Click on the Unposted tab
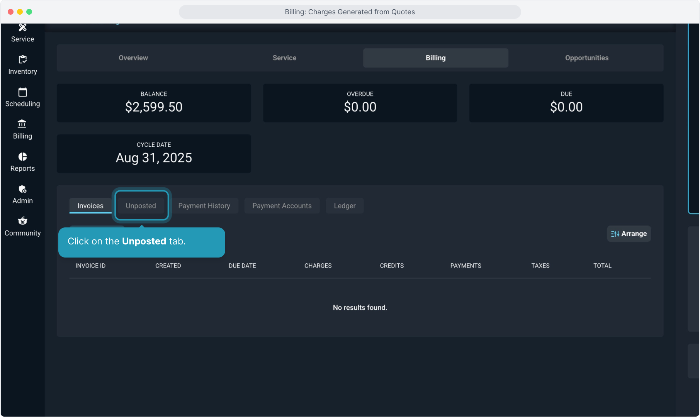This screenshot has width=700, height=417. click(x=141, y=206)
